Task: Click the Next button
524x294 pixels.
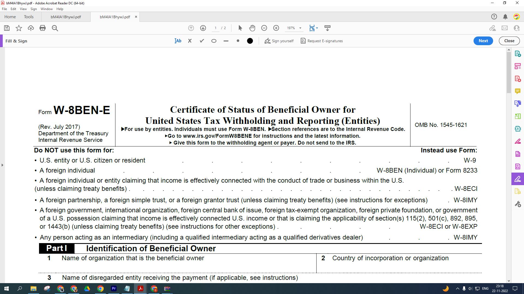Action: point(483,41)
